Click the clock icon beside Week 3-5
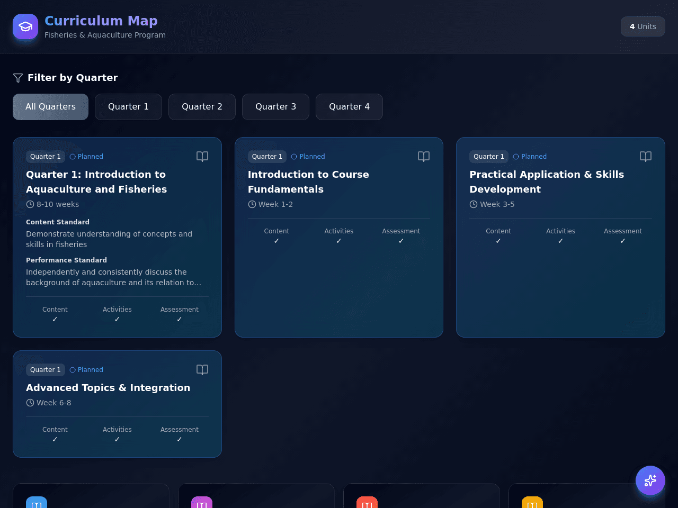Screen dimensions: 678x508 [474, 204]
